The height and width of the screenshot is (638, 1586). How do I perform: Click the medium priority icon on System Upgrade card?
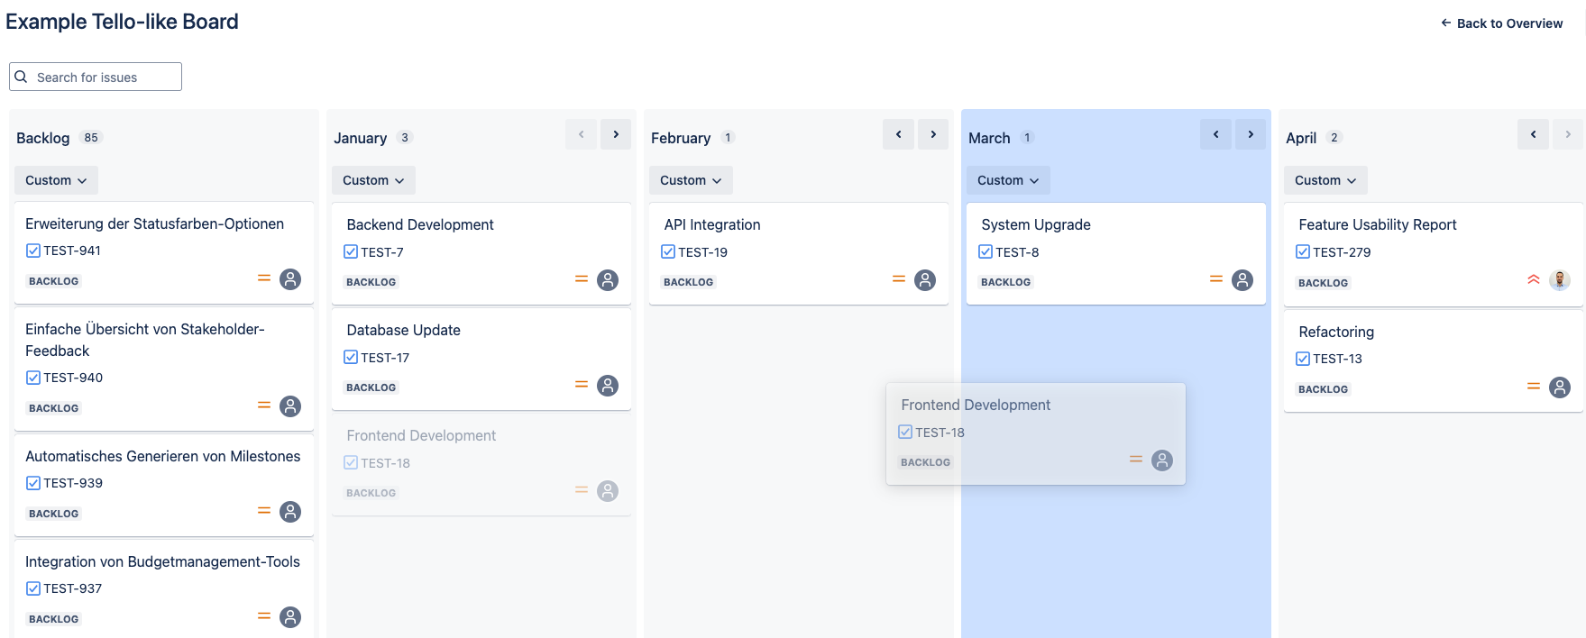pos(1217,280)
